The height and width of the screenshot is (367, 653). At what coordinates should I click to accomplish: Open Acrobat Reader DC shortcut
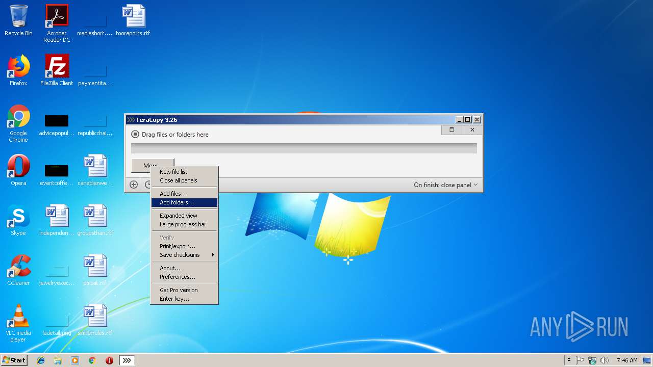(57, 24)
